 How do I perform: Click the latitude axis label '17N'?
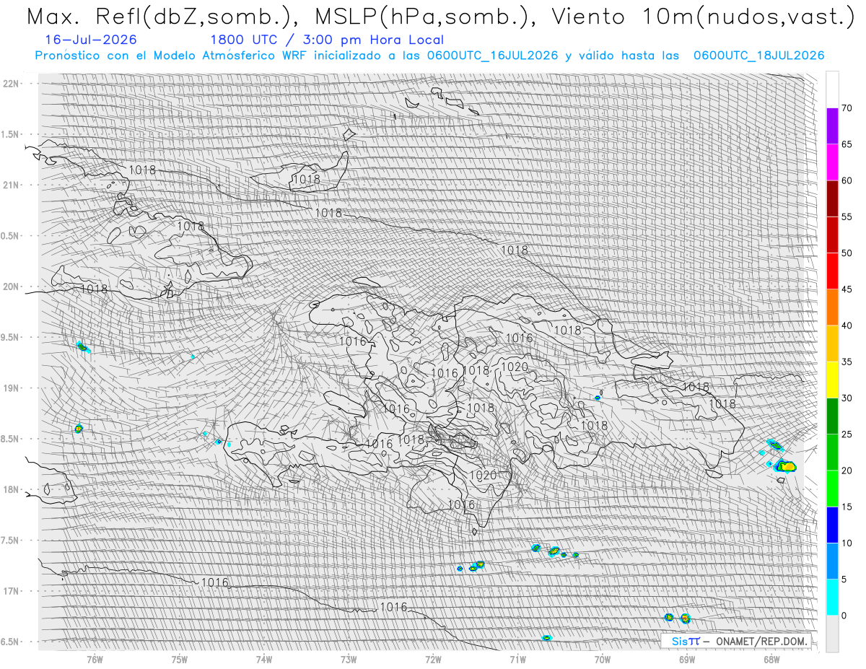click(x=12, y=591)
